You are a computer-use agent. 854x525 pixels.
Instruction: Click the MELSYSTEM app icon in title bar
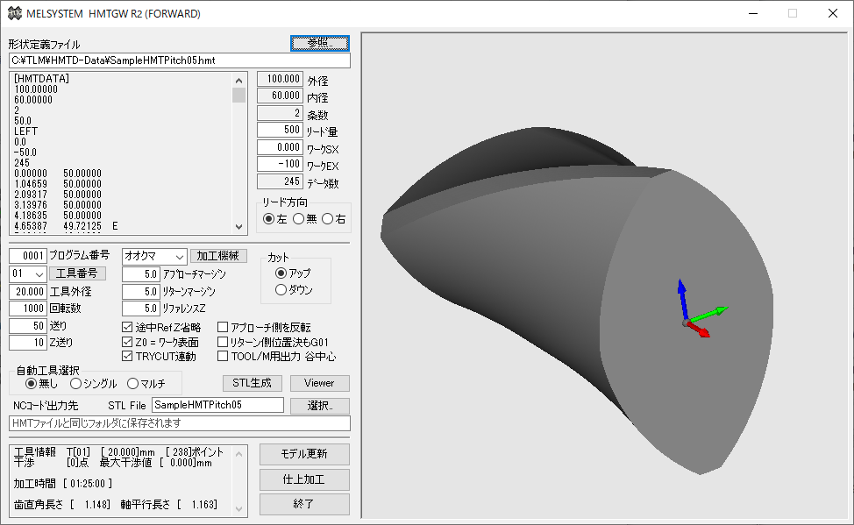[x=14, y=13]
